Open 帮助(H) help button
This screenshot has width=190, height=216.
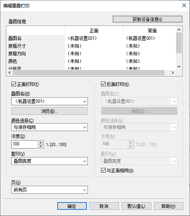click(x=168, y=206)
